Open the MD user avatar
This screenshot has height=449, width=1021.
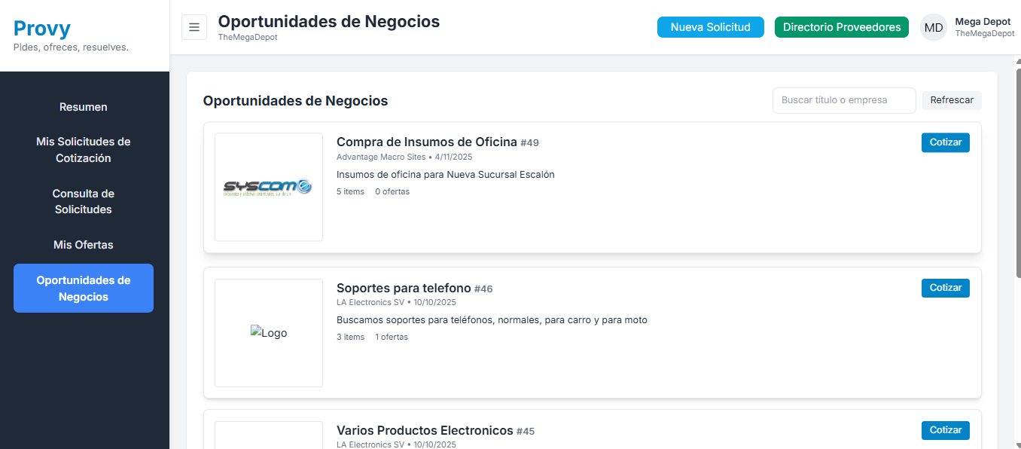(x=933, y=27)
